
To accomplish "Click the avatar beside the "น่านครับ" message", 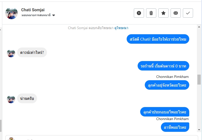I will coord(11,99).
